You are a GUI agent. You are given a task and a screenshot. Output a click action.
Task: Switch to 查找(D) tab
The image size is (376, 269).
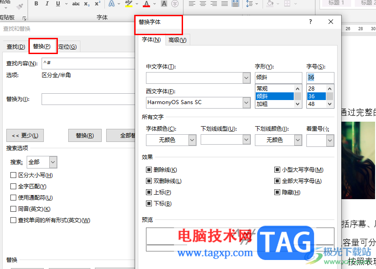(x=16, y=46)
